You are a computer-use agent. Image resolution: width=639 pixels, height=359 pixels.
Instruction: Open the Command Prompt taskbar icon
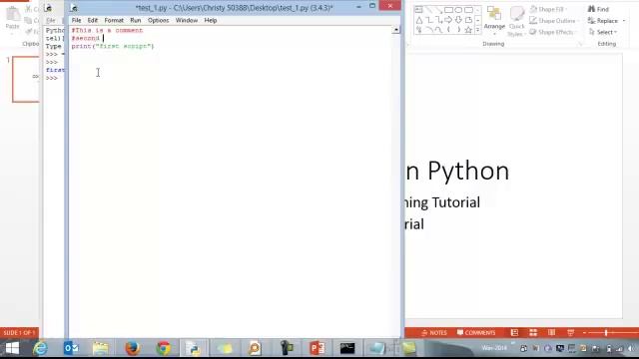click(x=347, y=348)
